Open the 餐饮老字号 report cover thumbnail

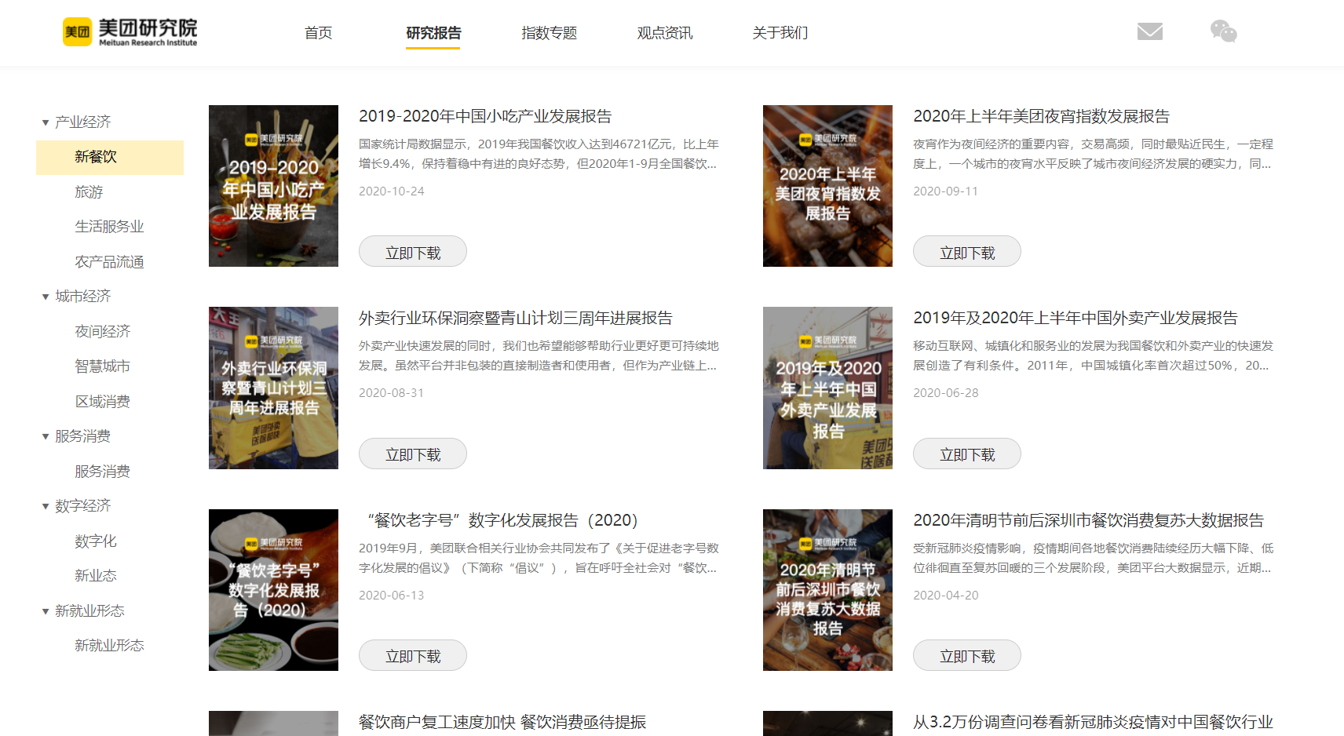pos(273,590)
